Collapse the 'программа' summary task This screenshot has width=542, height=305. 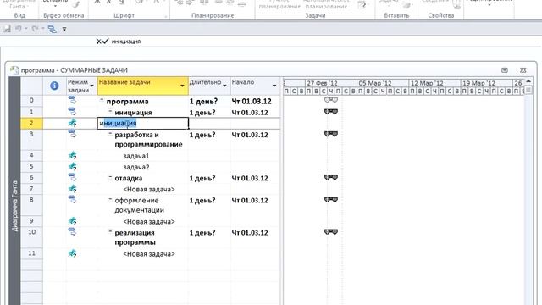coord(102,100)
